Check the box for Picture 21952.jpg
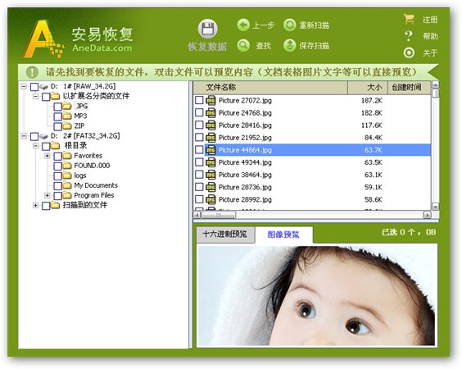This screenshot has height=369, width=462. pyautogui.click(x=199, y=138)
